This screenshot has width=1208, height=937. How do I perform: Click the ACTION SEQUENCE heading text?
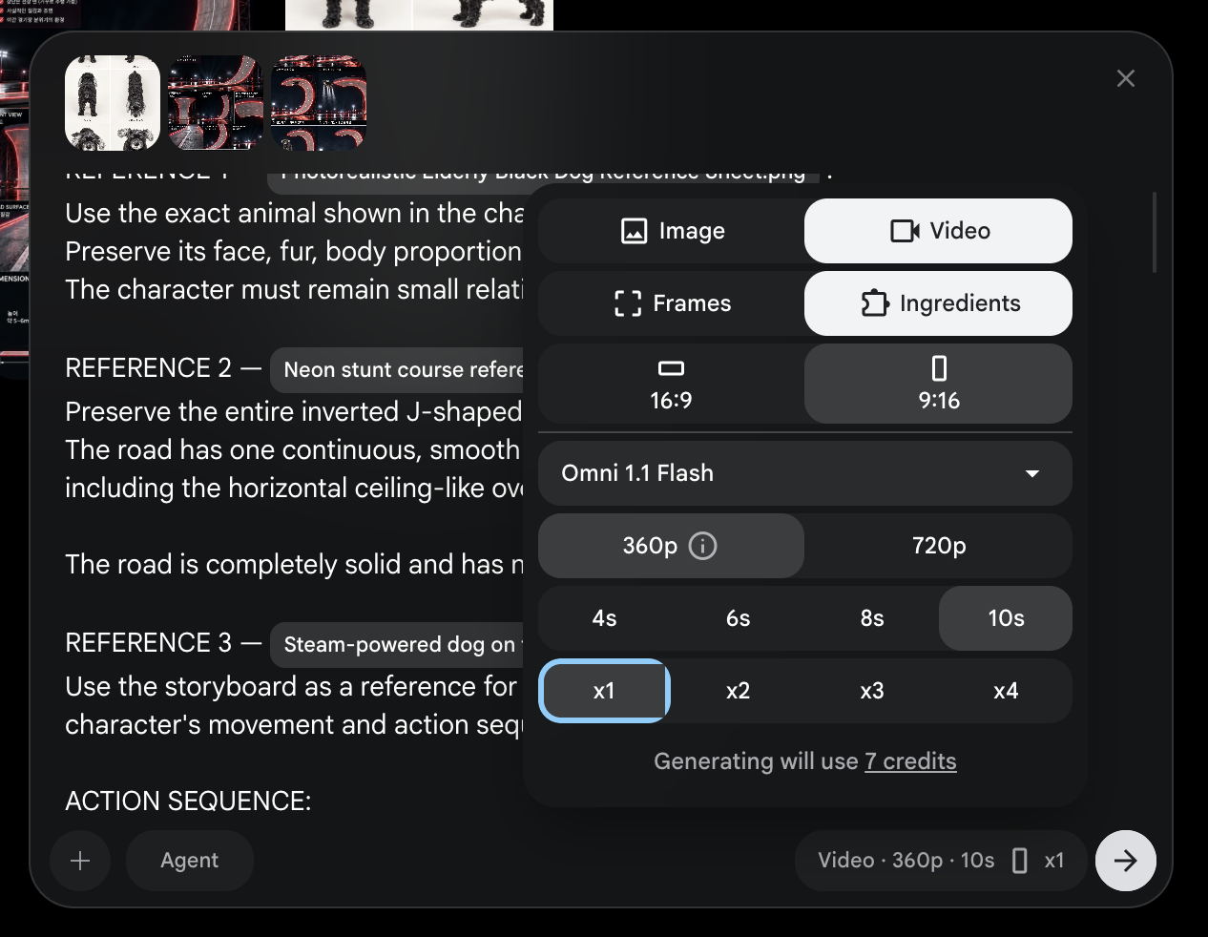click(188, 802)
